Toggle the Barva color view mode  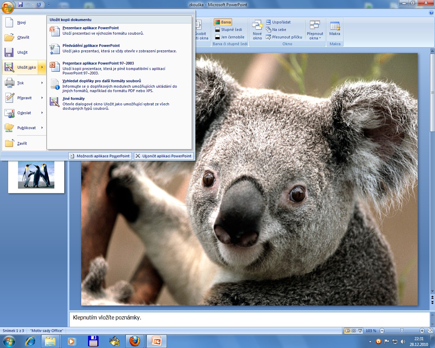(x=223, y=22)
